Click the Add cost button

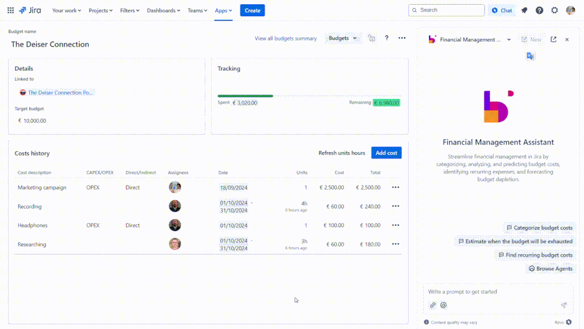point(386,153)
